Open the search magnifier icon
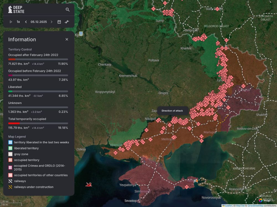The width and height of the screenshot is (277, 207). tap(68, 9)
